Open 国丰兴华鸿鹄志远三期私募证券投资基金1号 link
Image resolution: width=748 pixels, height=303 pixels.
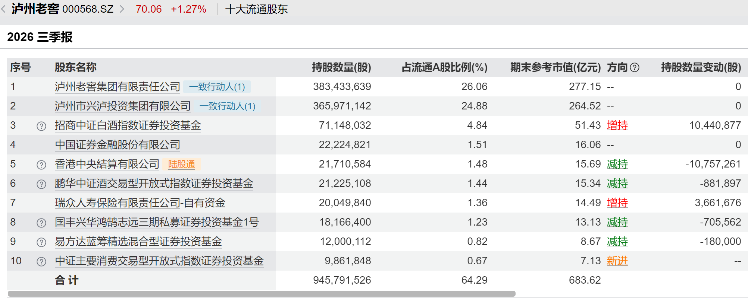click(157, 222)
